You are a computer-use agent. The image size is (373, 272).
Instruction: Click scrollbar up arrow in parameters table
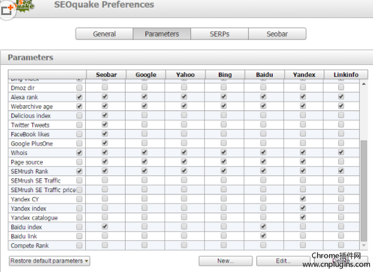(364, 84)
